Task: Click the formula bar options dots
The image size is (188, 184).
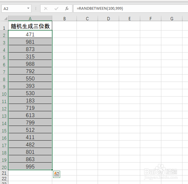Action: click(x=36, y=9)
